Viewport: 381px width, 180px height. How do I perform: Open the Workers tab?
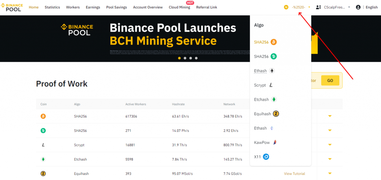click(73, 7)
